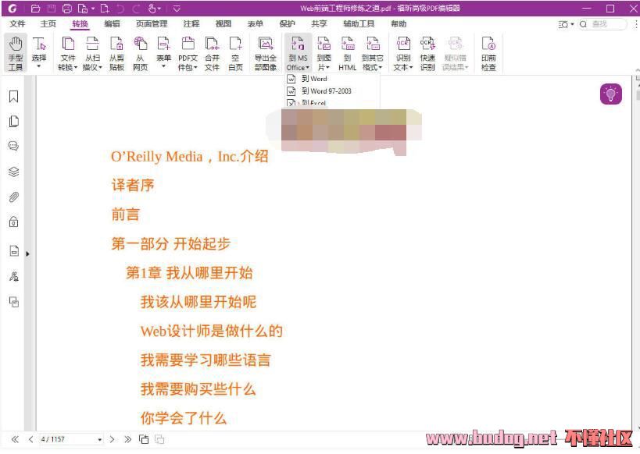640x454 pixels.
Task: Open the Comments panel in sidebar
Action: click(14, 146)
